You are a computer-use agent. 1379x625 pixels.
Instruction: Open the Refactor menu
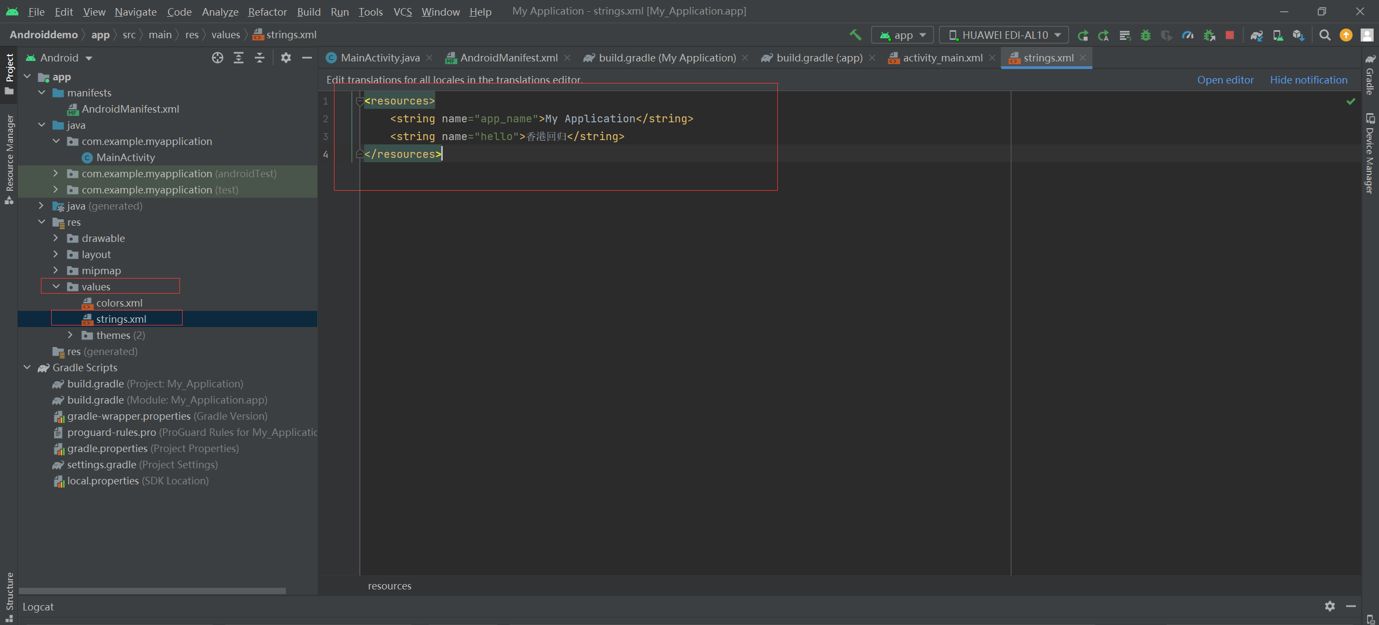(x=267, y=11)
